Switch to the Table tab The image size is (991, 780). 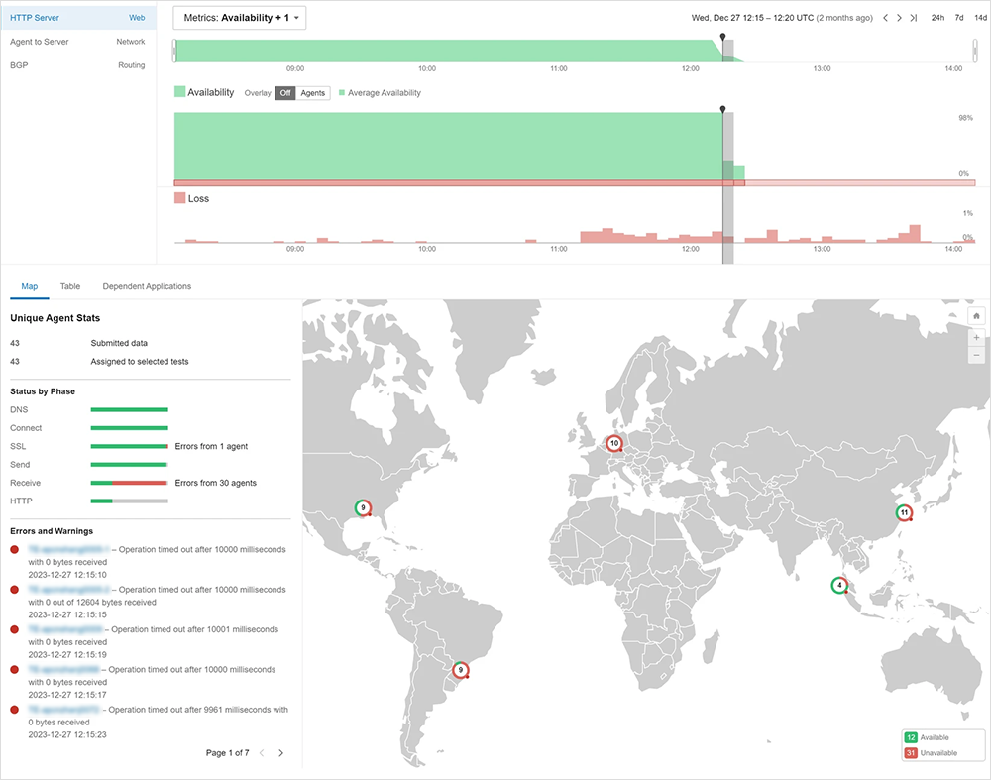coord(70,286)
